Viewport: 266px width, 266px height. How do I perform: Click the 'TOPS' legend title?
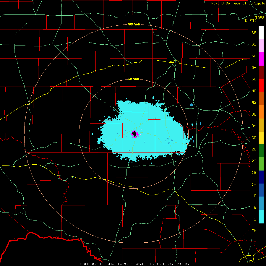point(260,18)
